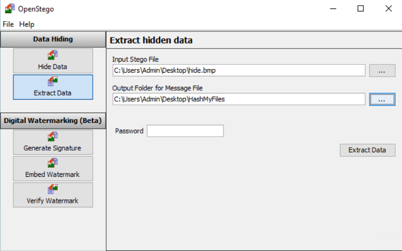The width and height of the screenshot is (402, 251).
Task: Open the File menu
Action: click(x=8, y=24)
